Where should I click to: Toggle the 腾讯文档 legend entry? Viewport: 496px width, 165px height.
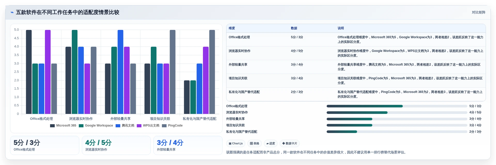(x=125, y=125)
